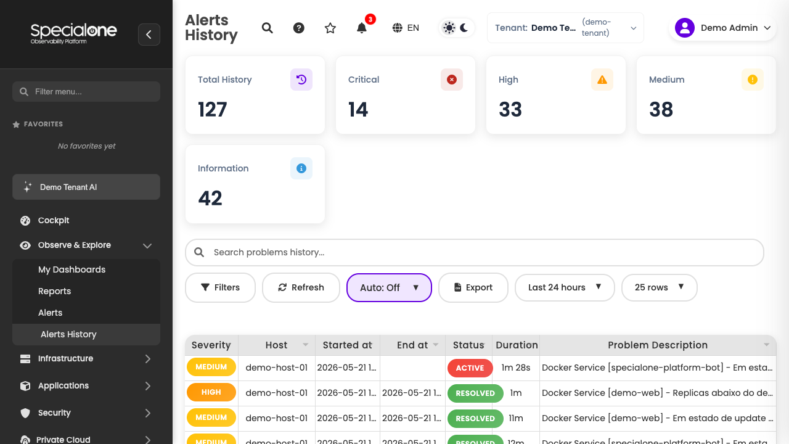Toggle light/dark theme switch
Viewport: 789px width, 444px height.
click(457, 28)
